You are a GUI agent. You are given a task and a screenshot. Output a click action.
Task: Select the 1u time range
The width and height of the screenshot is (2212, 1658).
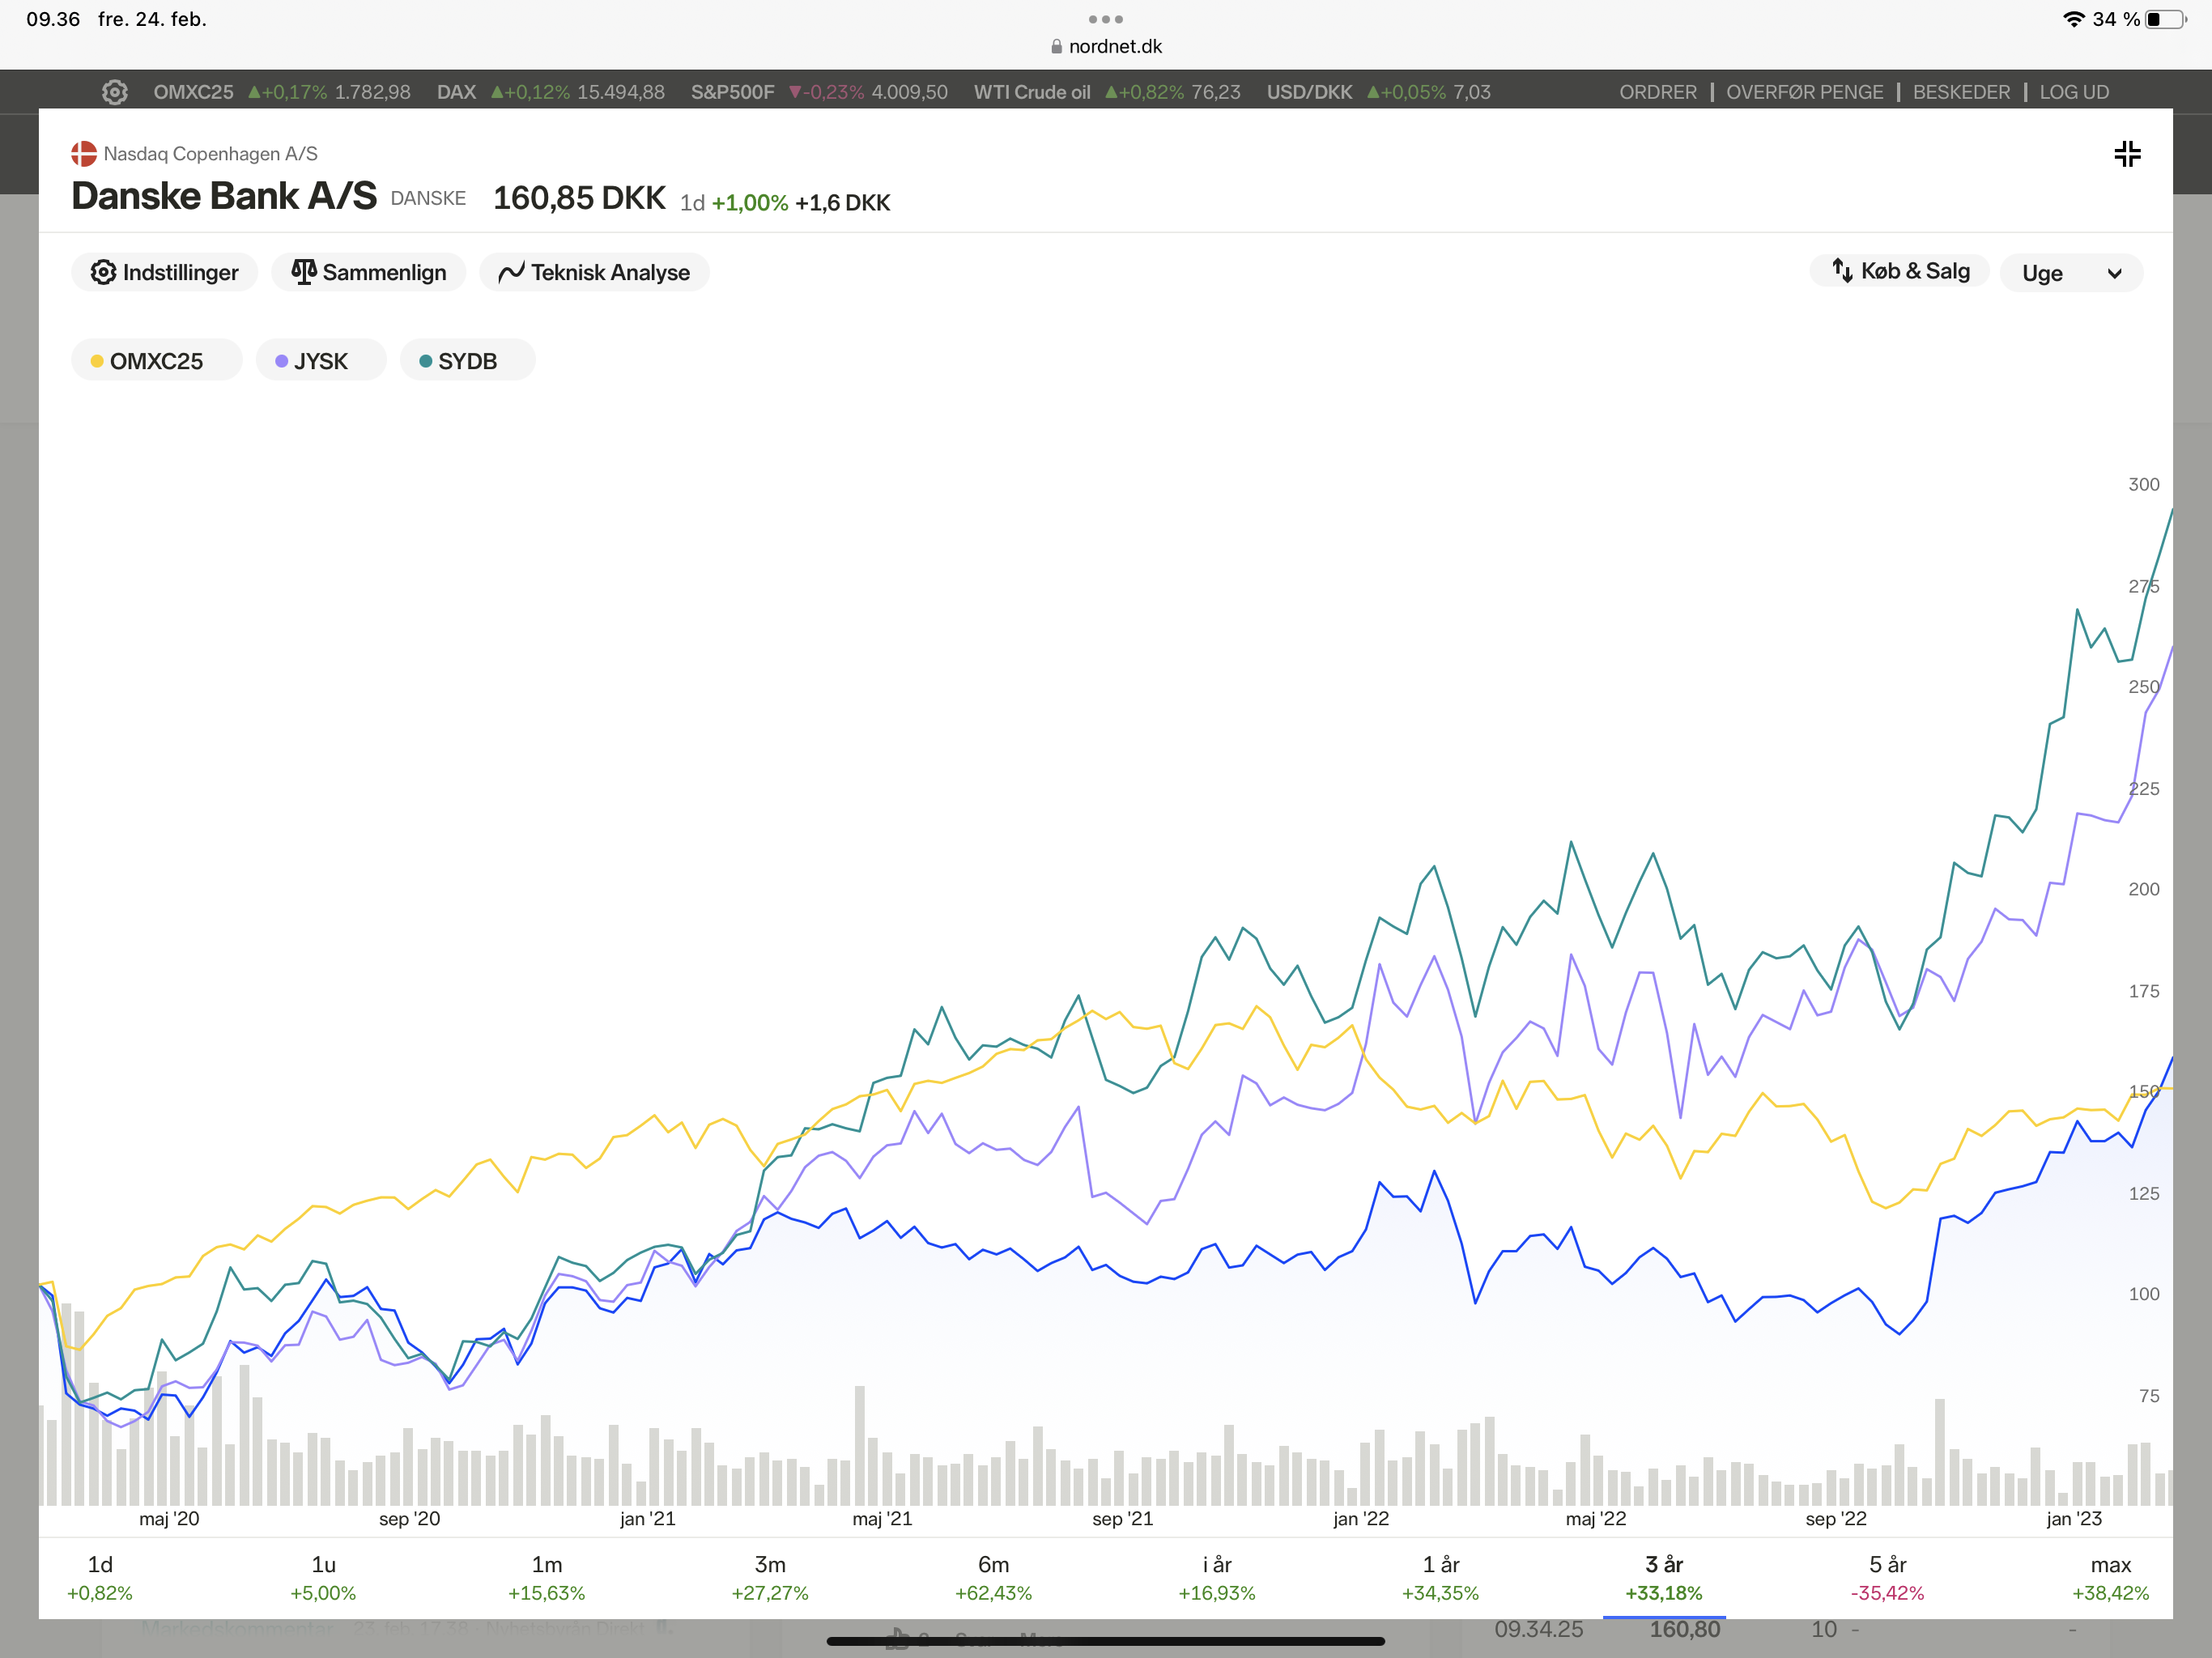[323, 1578]
